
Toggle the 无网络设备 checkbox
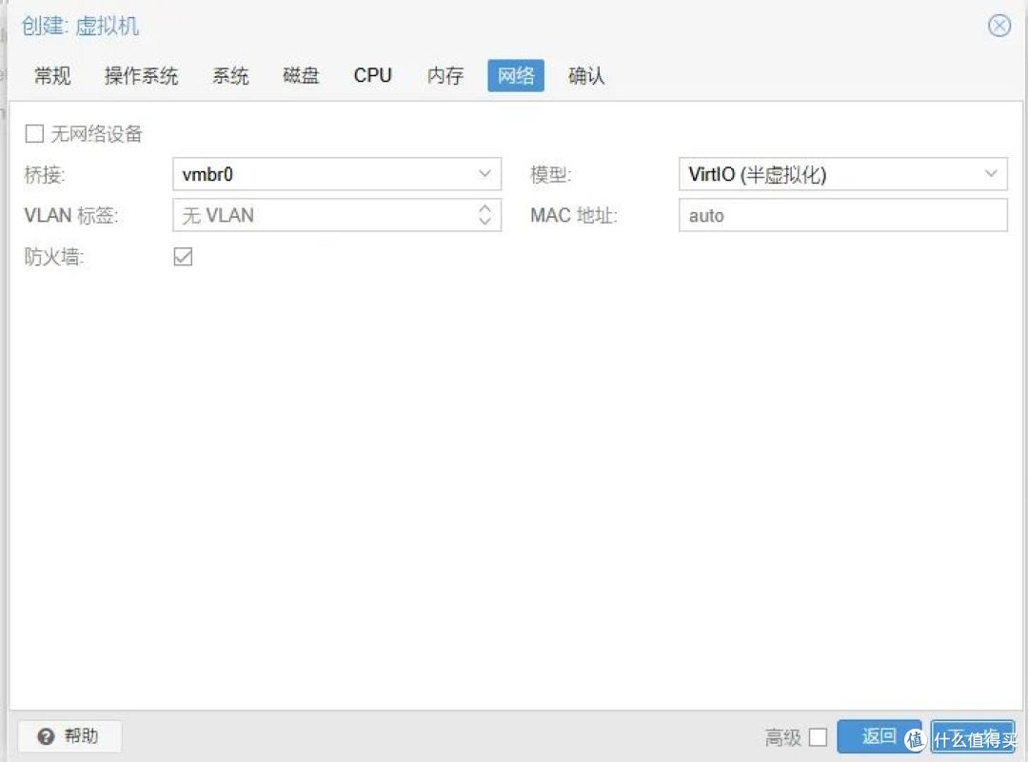click(x=34, y=134)
